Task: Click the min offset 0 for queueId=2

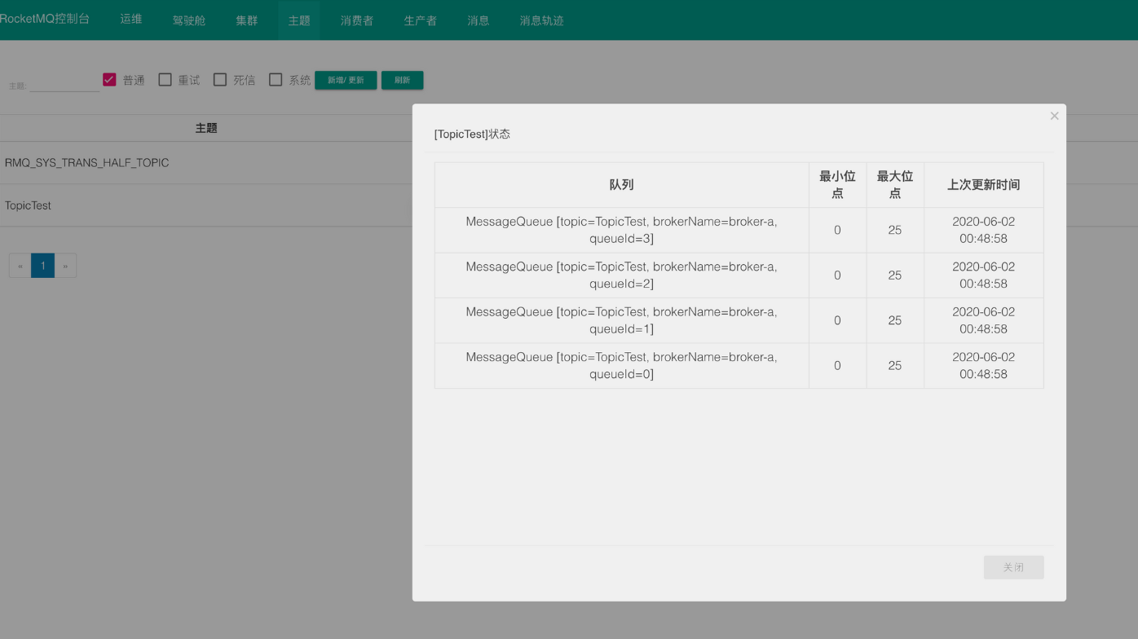Action: (x=837, y=275)
